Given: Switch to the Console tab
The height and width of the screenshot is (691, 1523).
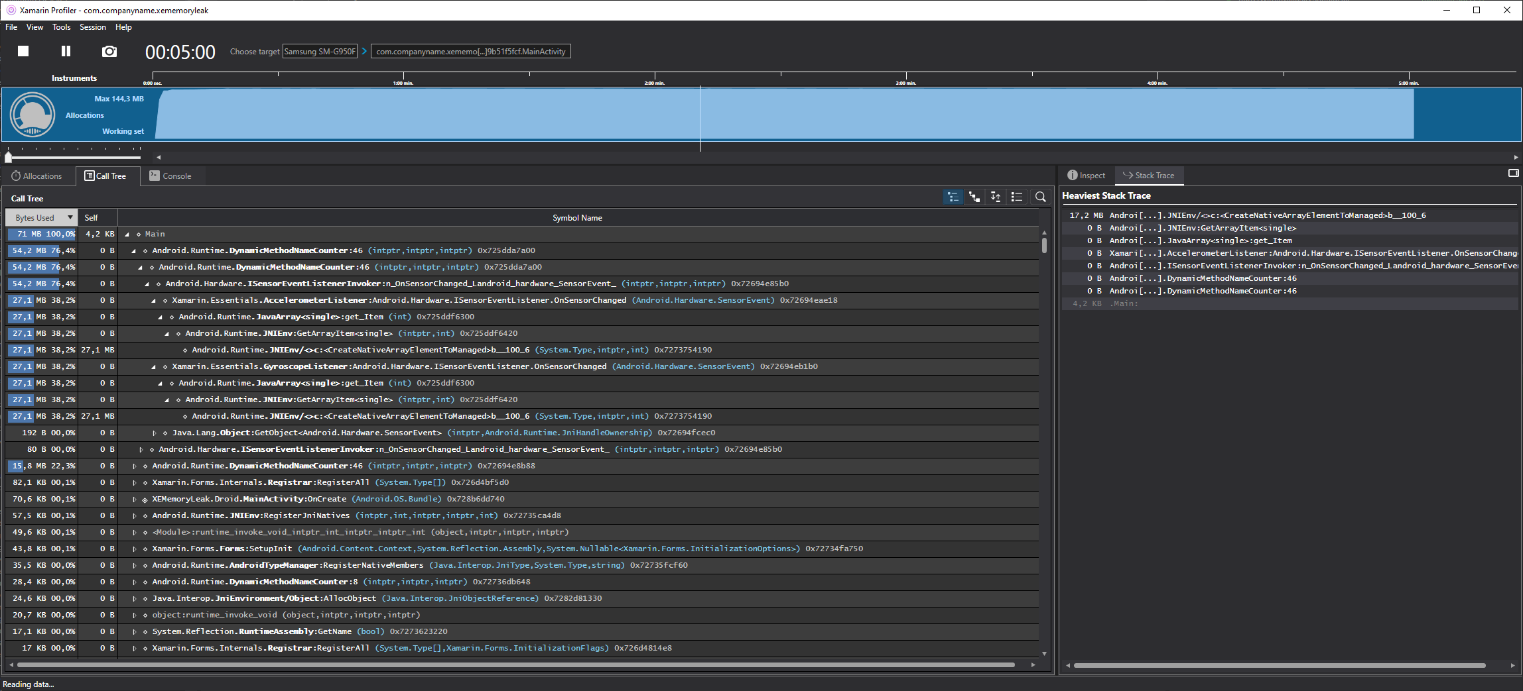Looking at the screenshot, I should pyautogui.click(x=171, y=176).
